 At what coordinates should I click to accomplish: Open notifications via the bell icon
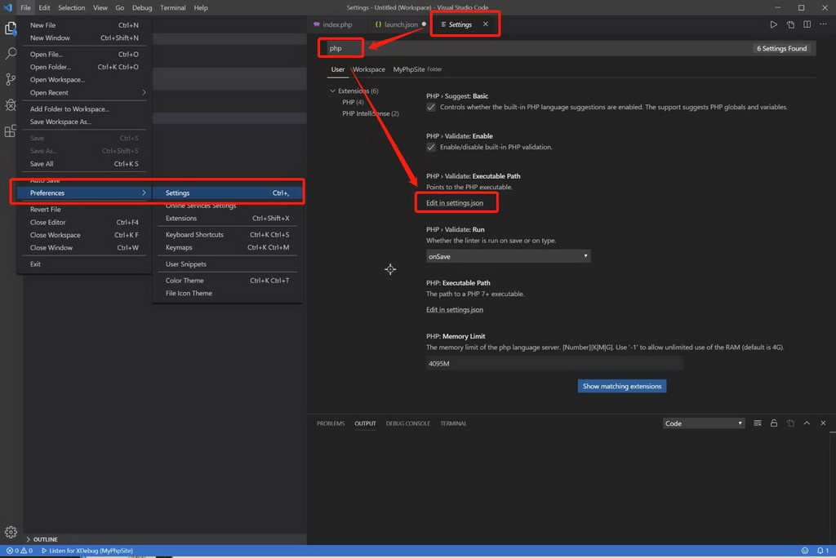click(x=823, y=551)
